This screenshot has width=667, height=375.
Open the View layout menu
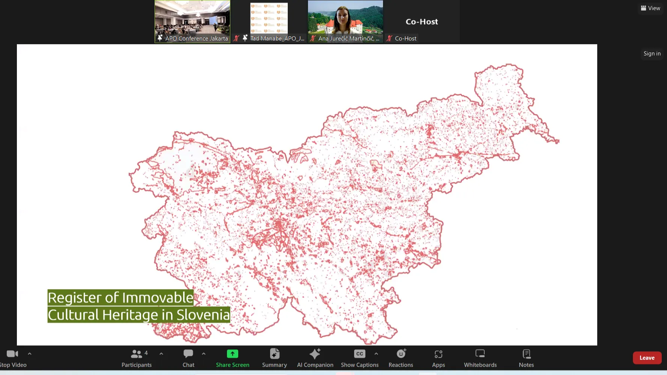coord(650,8)
